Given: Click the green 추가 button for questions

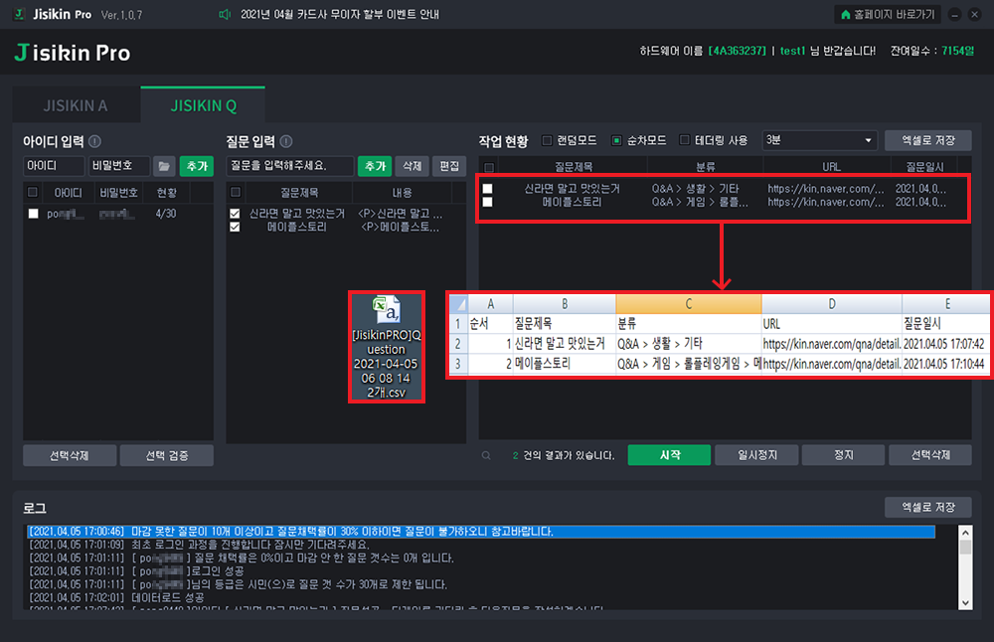Looking at the screenshot, I should tap(375, 166).
